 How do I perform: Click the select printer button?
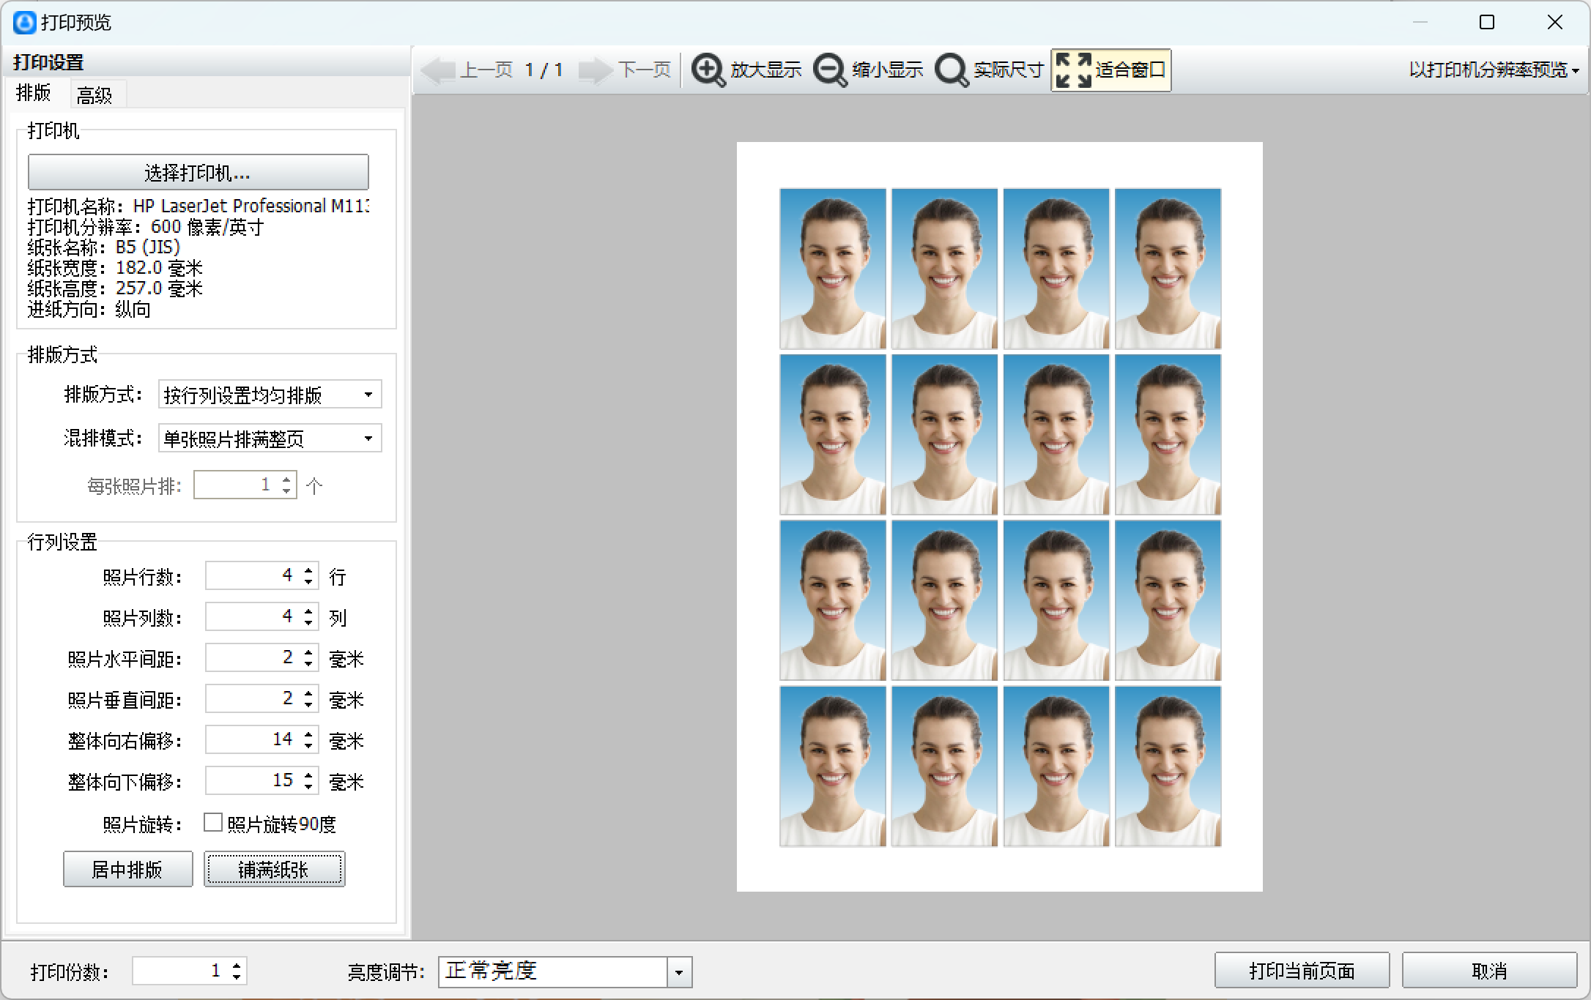(198, 173)
